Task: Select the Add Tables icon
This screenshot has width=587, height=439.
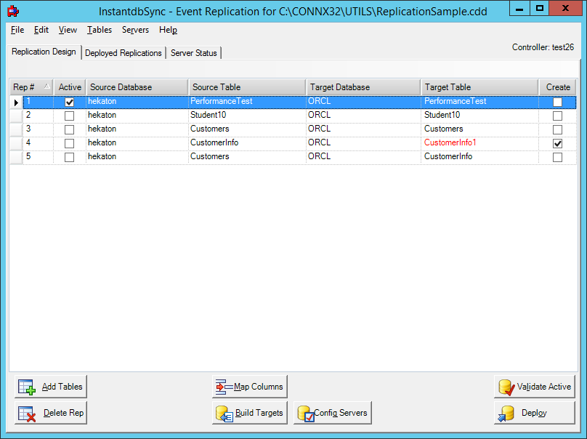Action: pos(25,386)
